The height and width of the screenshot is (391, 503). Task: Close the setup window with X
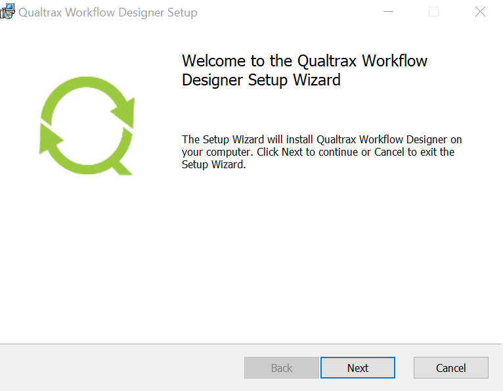coord(480,12)
